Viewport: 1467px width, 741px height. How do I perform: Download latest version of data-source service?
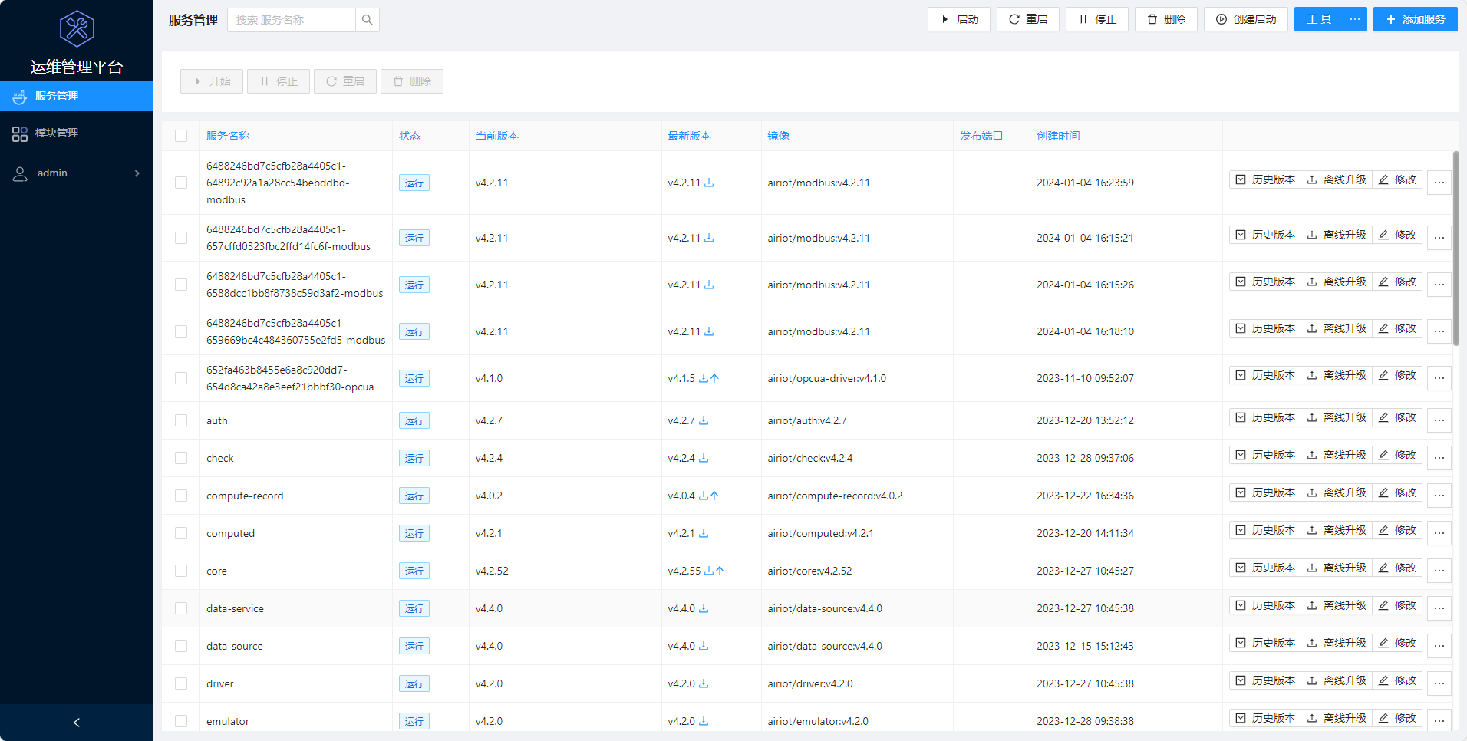click(704, 646)
